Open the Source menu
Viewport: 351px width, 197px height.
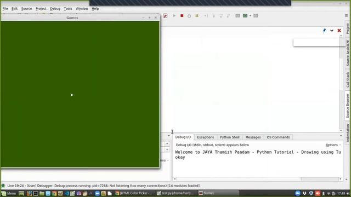point(26,9)
